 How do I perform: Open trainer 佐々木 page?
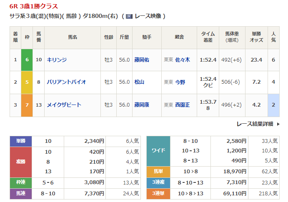pos(183,60)
